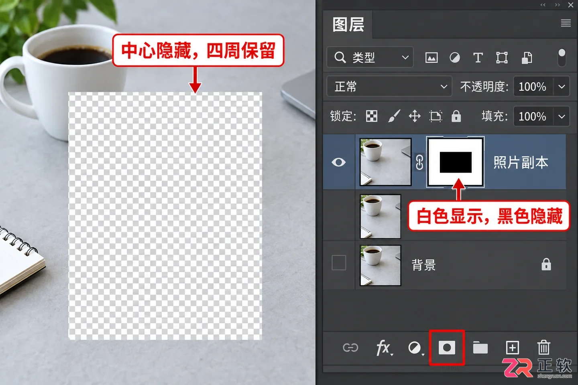Show the 背景 layer visibility box
This screenshot has height=385, width=578.
tap(339, 263)
